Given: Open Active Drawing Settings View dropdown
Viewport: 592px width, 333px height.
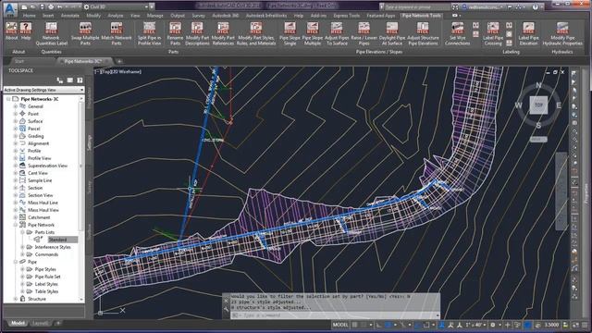Looking at the screenshot, I should 43,90.
